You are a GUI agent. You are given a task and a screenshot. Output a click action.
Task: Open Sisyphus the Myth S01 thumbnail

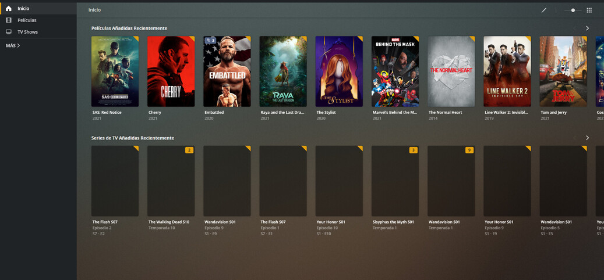(395, 181)
